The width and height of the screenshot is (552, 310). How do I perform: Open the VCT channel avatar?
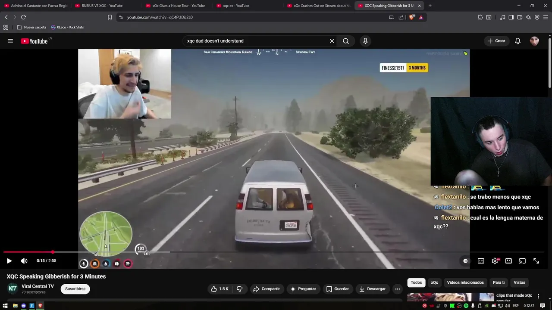click(x=13, y=289)
